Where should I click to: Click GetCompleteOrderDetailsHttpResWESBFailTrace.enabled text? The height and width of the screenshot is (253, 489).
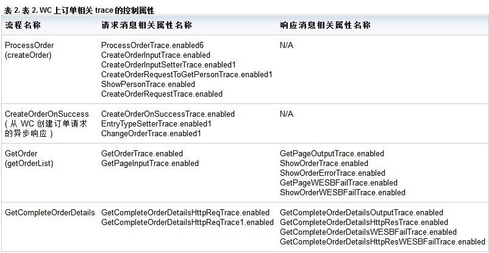tap(382, 242)
